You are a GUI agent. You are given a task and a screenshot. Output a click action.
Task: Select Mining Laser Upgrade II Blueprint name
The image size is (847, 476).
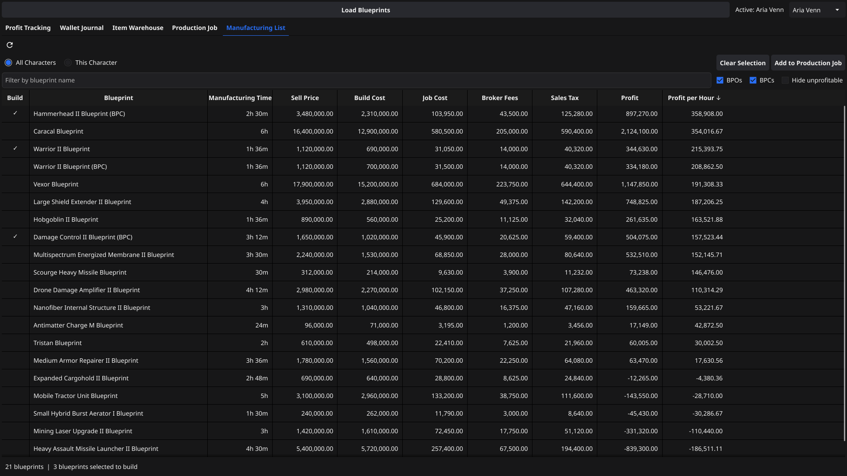coord(82,431)
